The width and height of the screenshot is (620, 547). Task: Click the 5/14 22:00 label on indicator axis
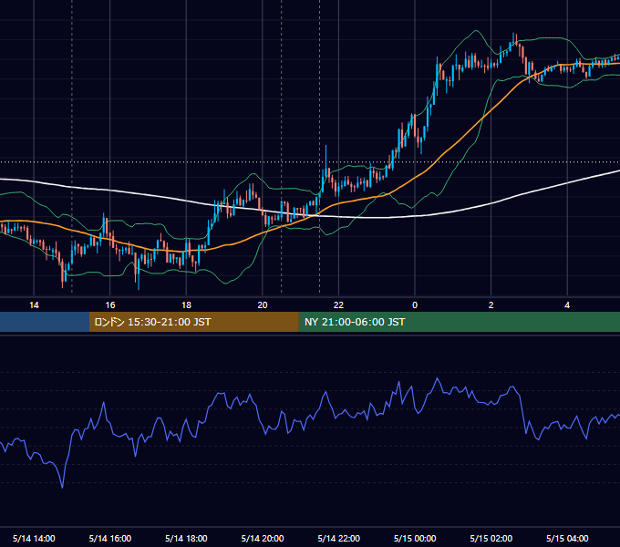coord(338,538)
